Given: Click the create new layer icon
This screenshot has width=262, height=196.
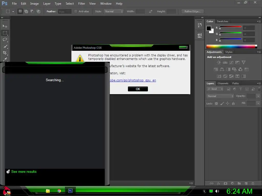Looking at the screenshot, I should [x=246, y=183].
